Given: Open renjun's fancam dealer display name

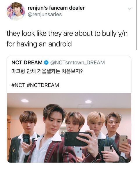Looking at the screenshot, I should coord(56,8).
